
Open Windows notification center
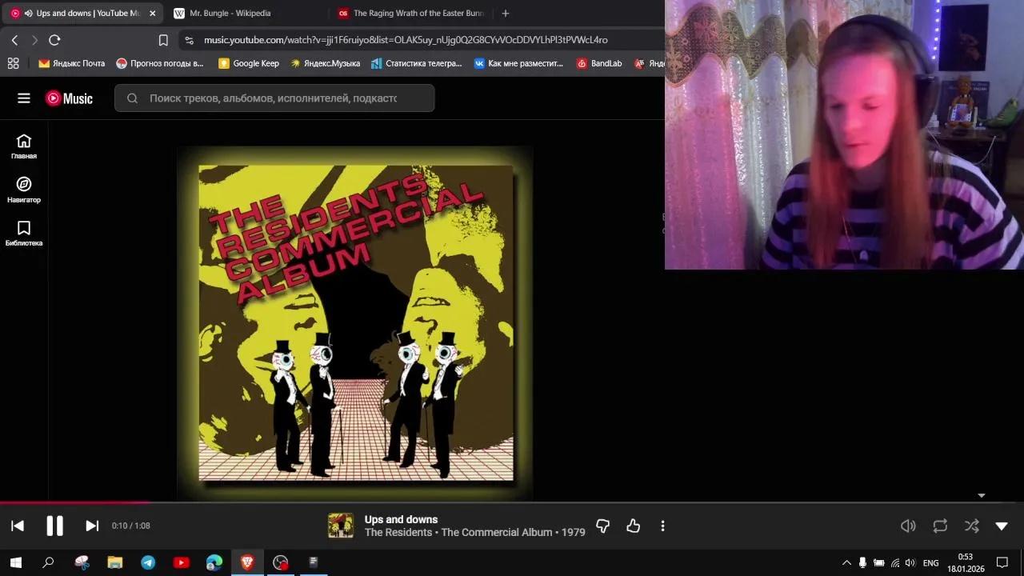[1002, 562]
